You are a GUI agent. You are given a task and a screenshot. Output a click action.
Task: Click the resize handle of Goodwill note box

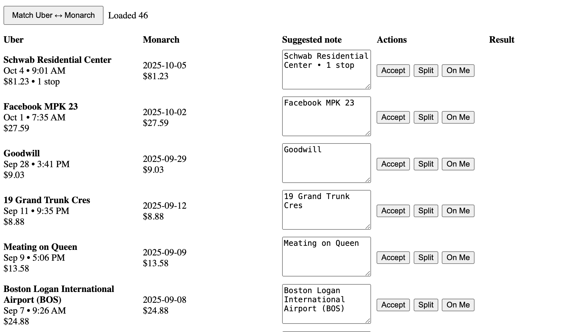pos(368,180)
